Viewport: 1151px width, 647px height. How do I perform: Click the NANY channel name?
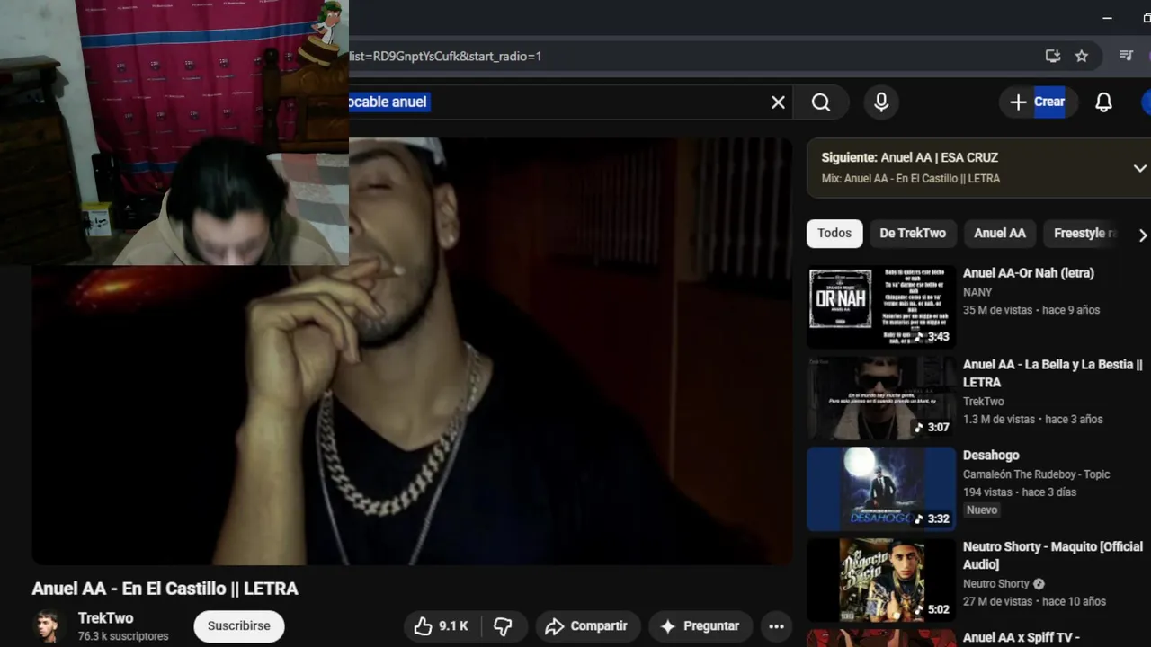tap(977, 292)
